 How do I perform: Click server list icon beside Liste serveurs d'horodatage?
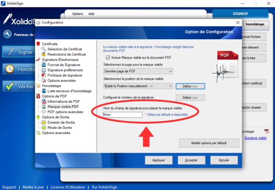click(x=44, y=91)
